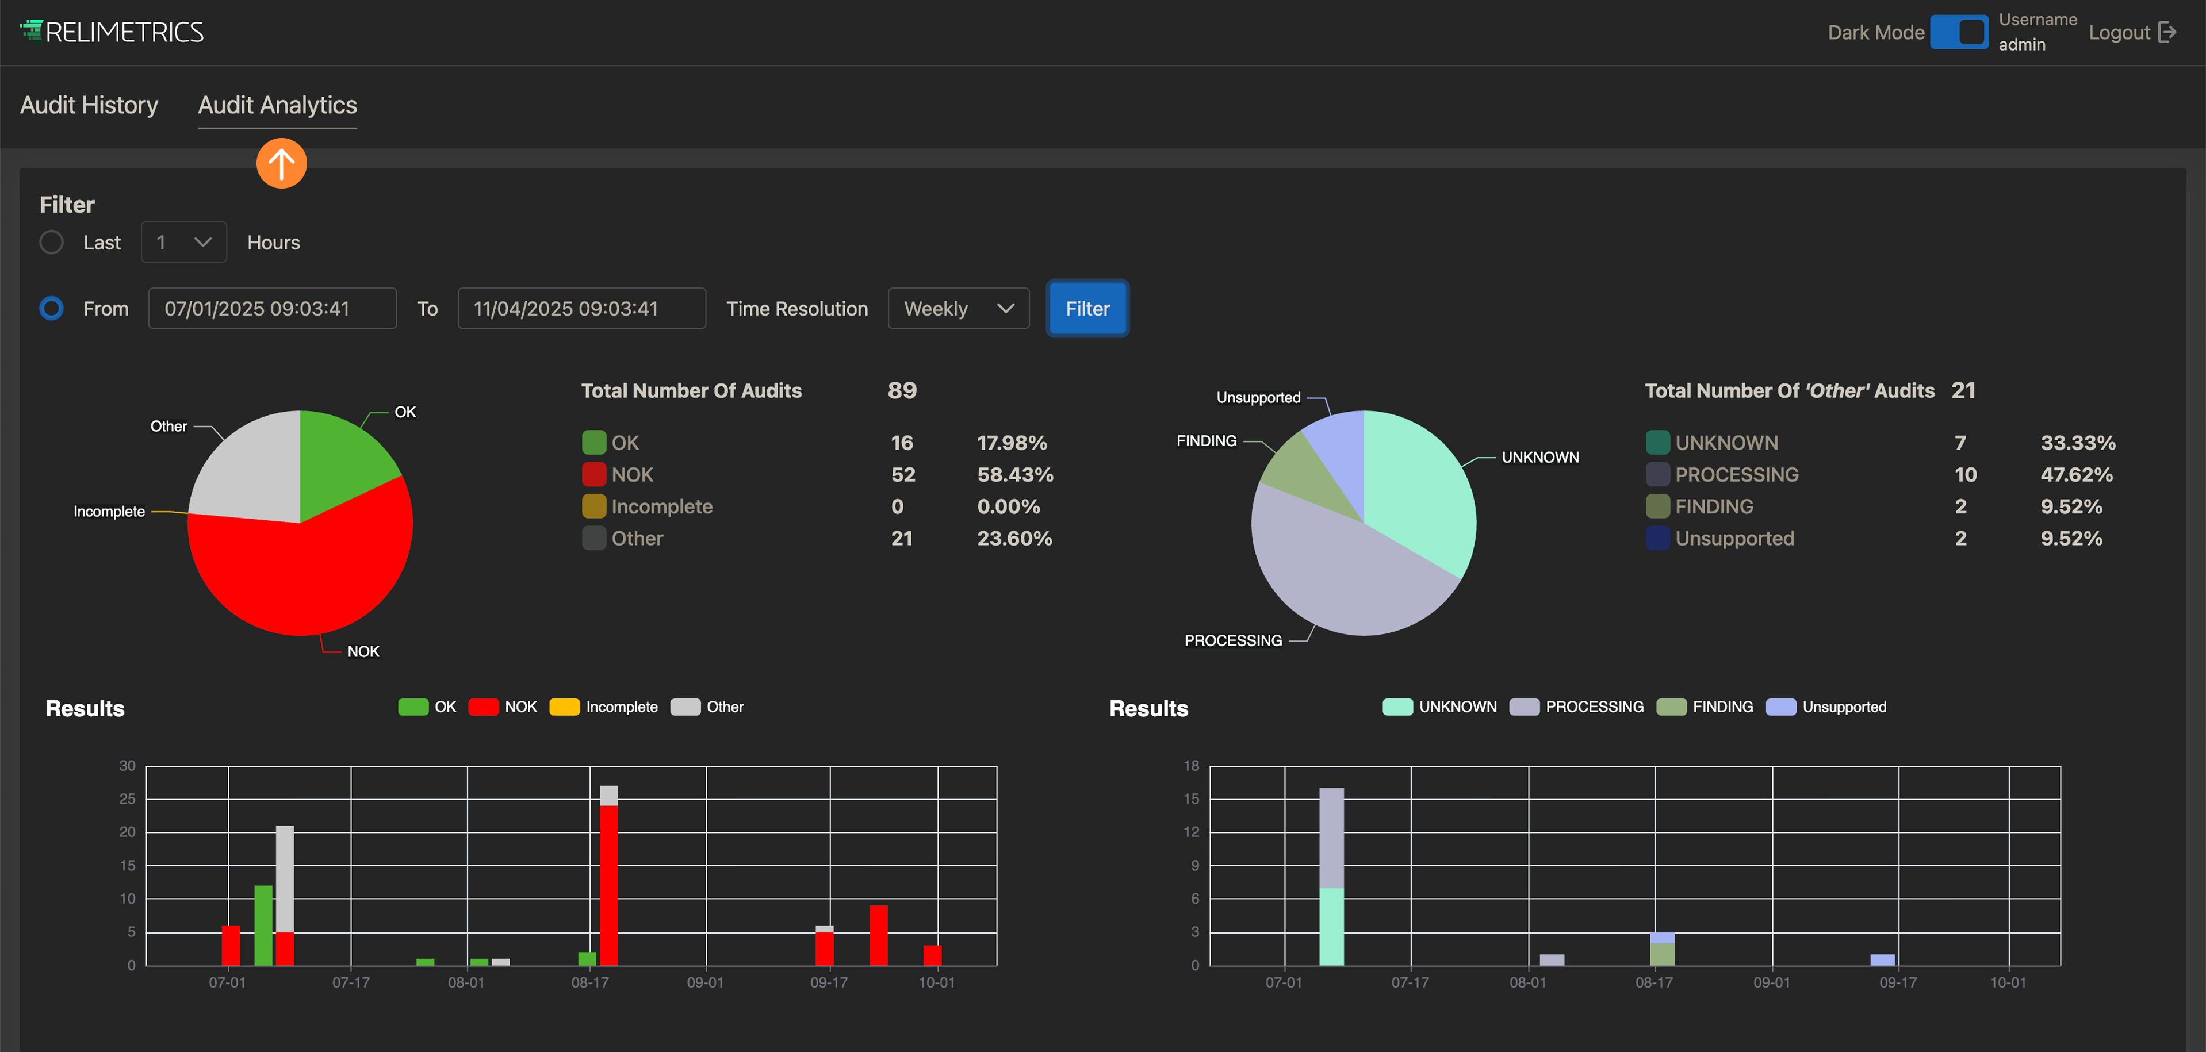
Task: Click the red NOK legend square
Action: [x=593, y=474]
